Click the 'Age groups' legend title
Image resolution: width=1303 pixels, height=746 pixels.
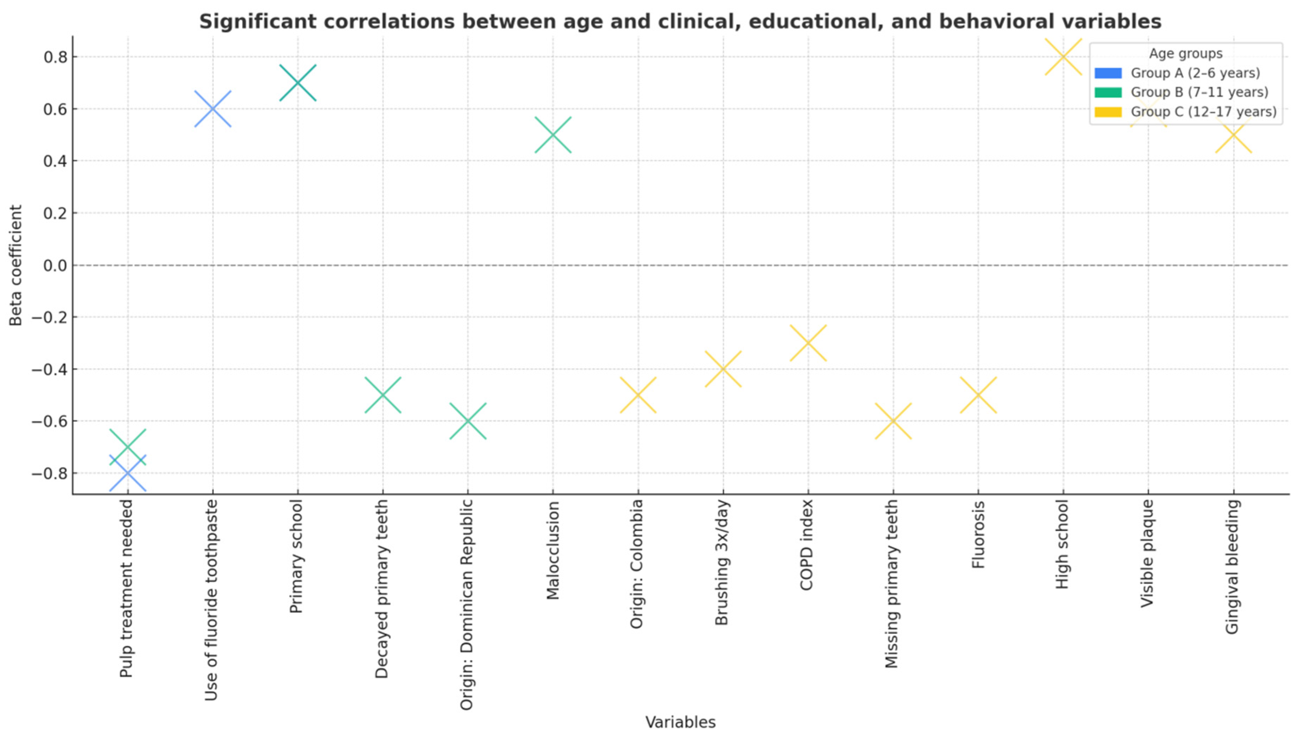pos(1185,54)
